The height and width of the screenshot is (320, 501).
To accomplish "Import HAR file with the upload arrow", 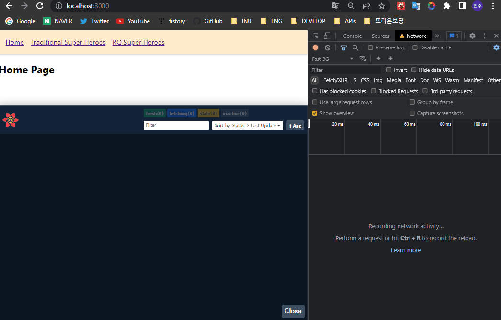I will tap(378, 59).
